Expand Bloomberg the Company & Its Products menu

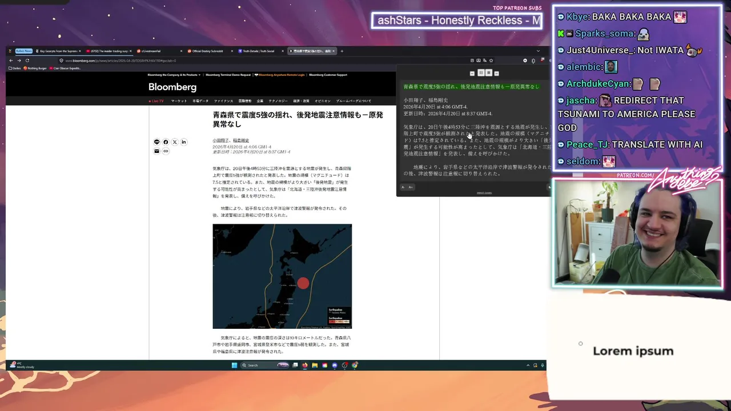pyautogui.click(x=174, y=75)
